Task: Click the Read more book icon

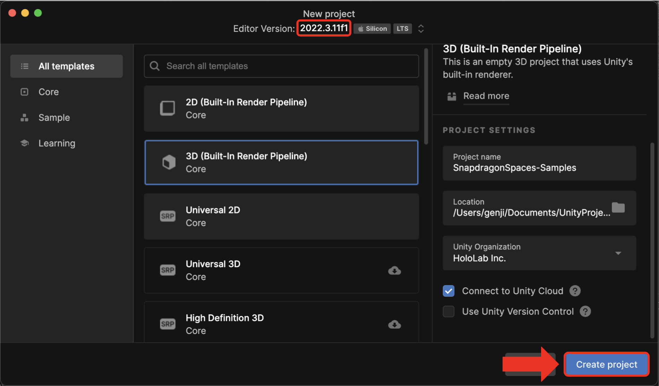Action: tap(452, 96)
